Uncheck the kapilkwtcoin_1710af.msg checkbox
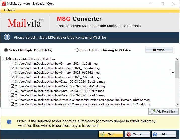Image resolution: width=180 pixels, height=140 pixels. pos(13,104)
